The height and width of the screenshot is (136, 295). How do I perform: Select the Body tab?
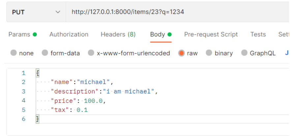pyautogui.click(x=161, y=34)
